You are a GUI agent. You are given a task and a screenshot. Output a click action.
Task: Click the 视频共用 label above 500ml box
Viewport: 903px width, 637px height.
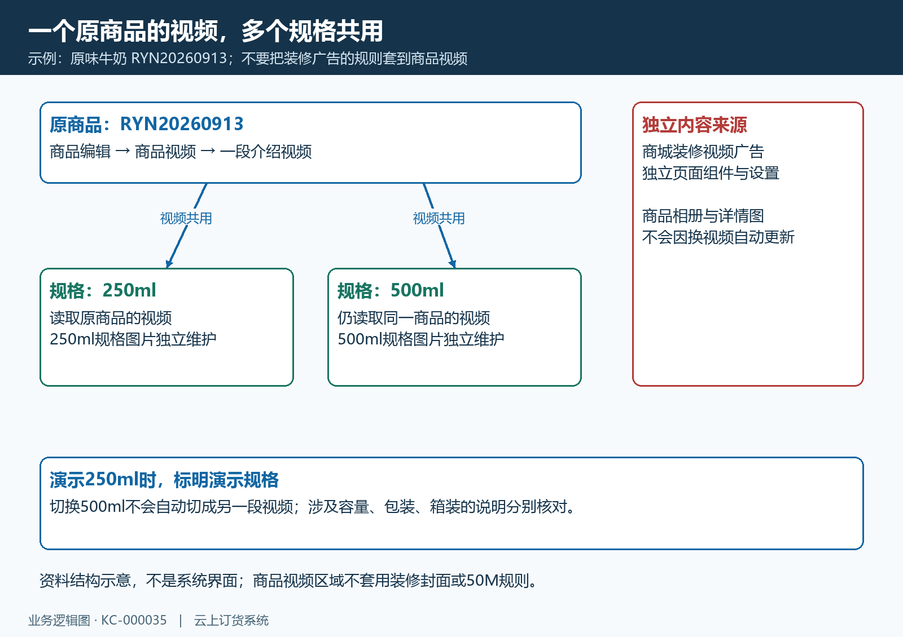(439, 218)
